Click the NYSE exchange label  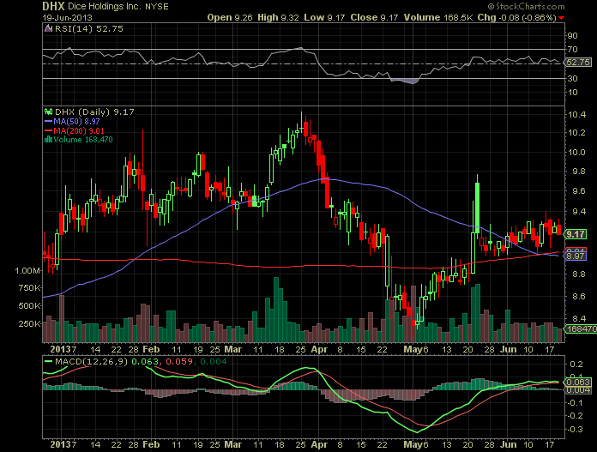pyautogui.click(x=157, y=7)
